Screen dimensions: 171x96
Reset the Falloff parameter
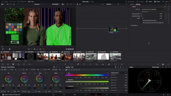(x=169, y=18)
